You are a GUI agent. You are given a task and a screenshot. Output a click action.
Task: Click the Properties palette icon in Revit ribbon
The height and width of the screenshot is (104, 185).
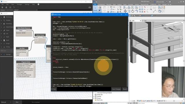100,11
